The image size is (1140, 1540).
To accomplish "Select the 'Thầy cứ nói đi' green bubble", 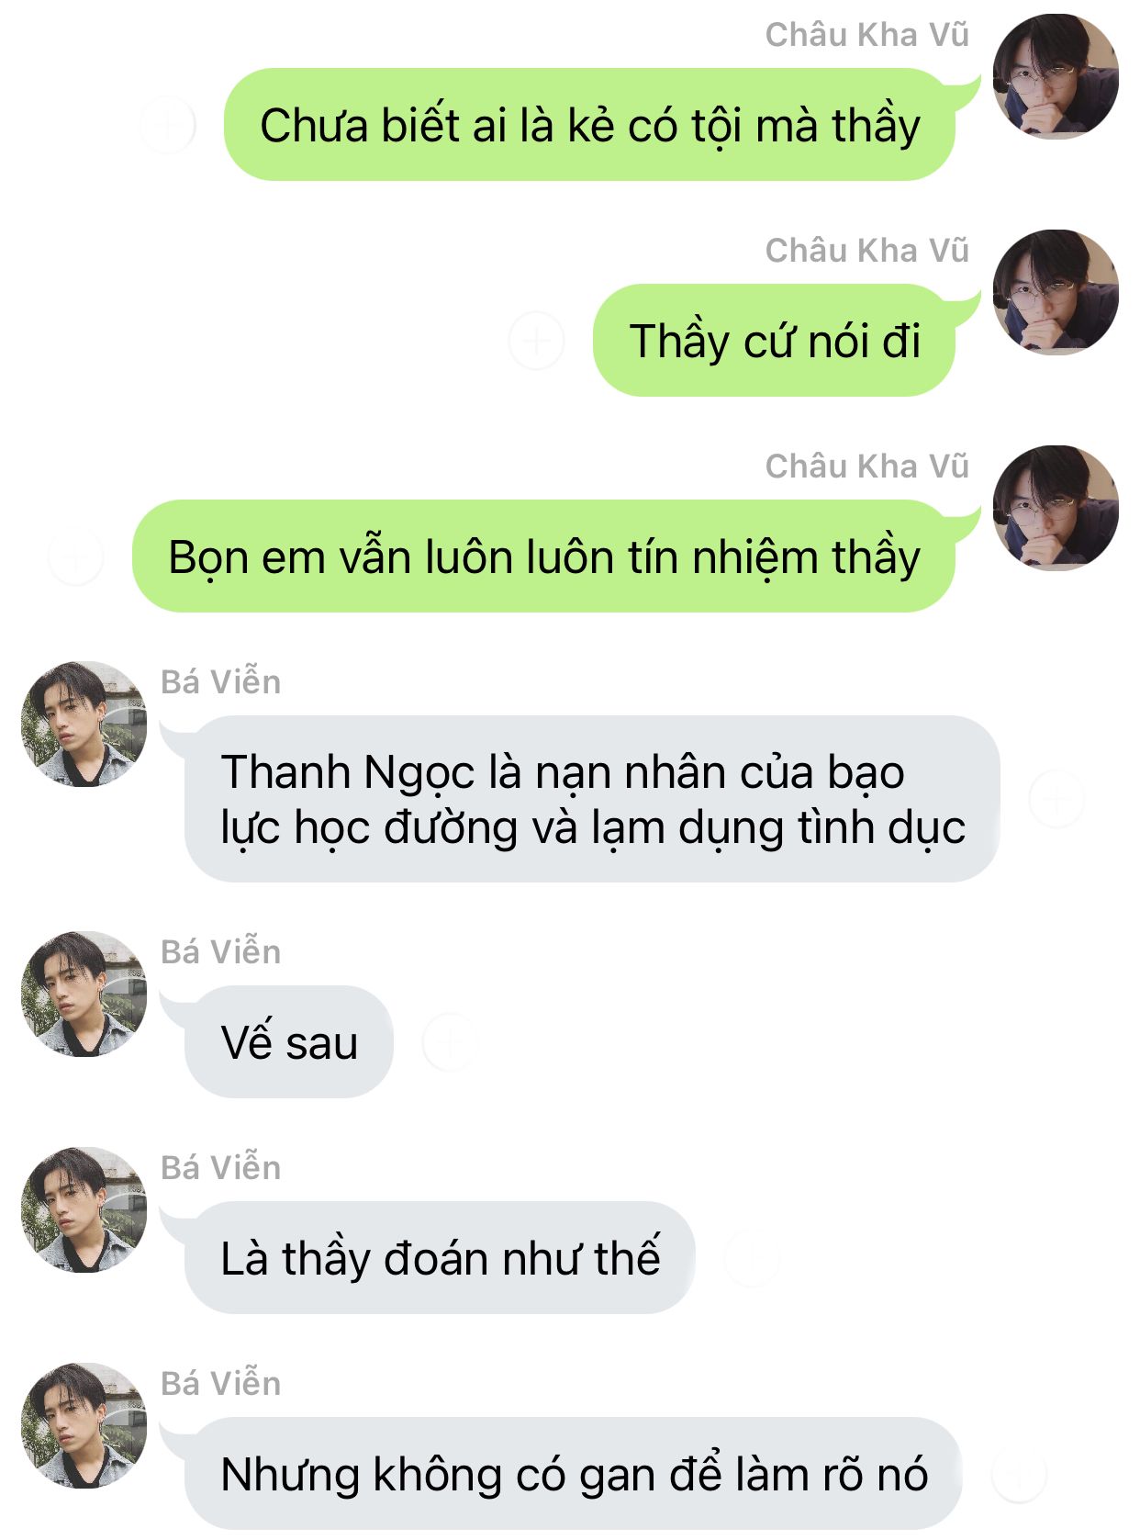I will click(x=775, y=341).
